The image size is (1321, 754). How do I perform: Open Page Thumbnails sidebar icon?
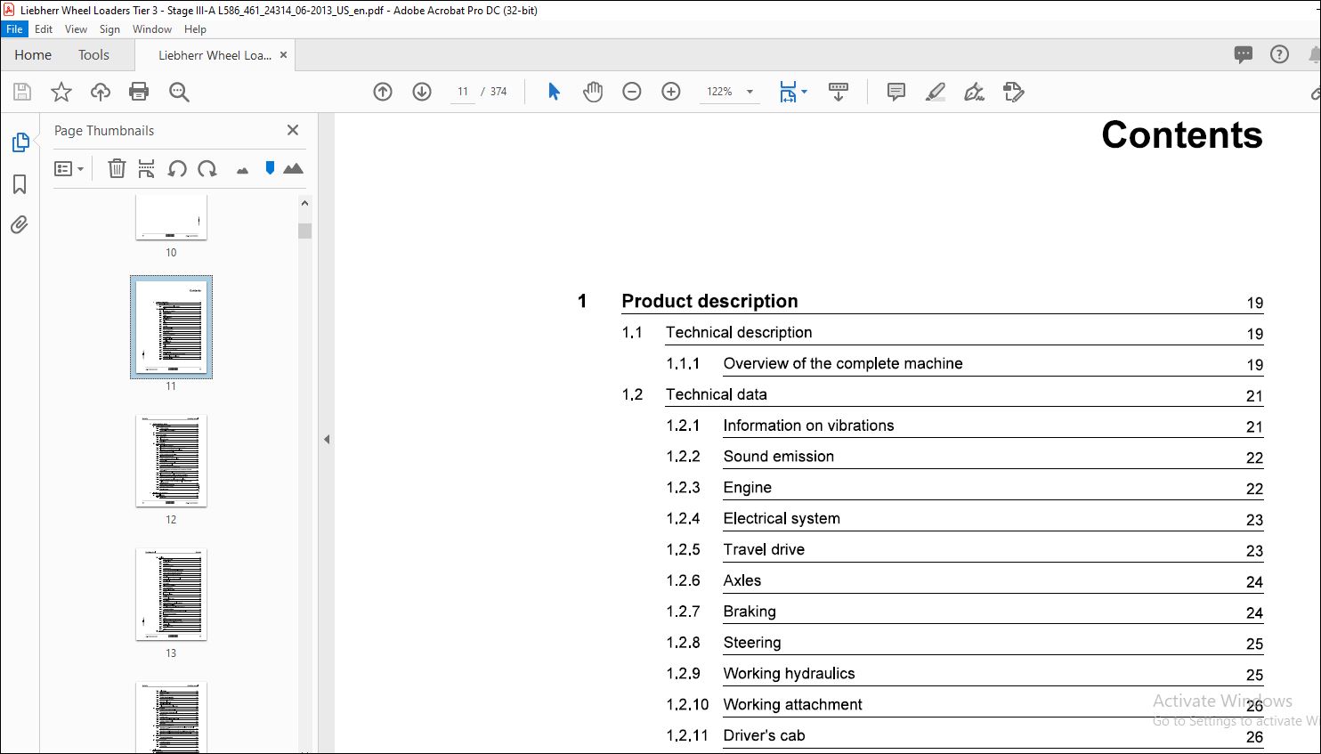point(20,142)
